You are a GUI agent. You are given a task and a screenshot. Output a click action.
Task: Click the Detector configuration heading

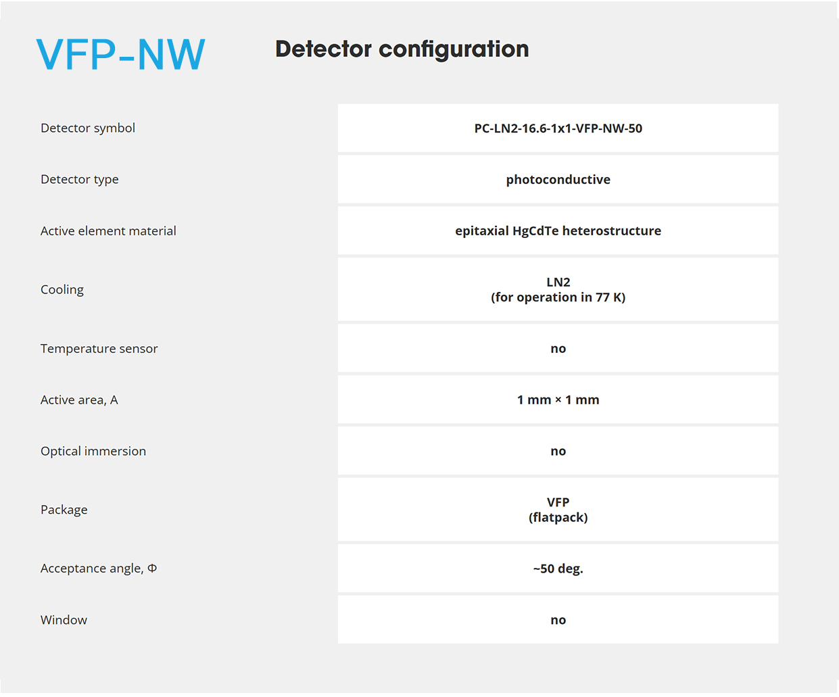click(402, 49)
